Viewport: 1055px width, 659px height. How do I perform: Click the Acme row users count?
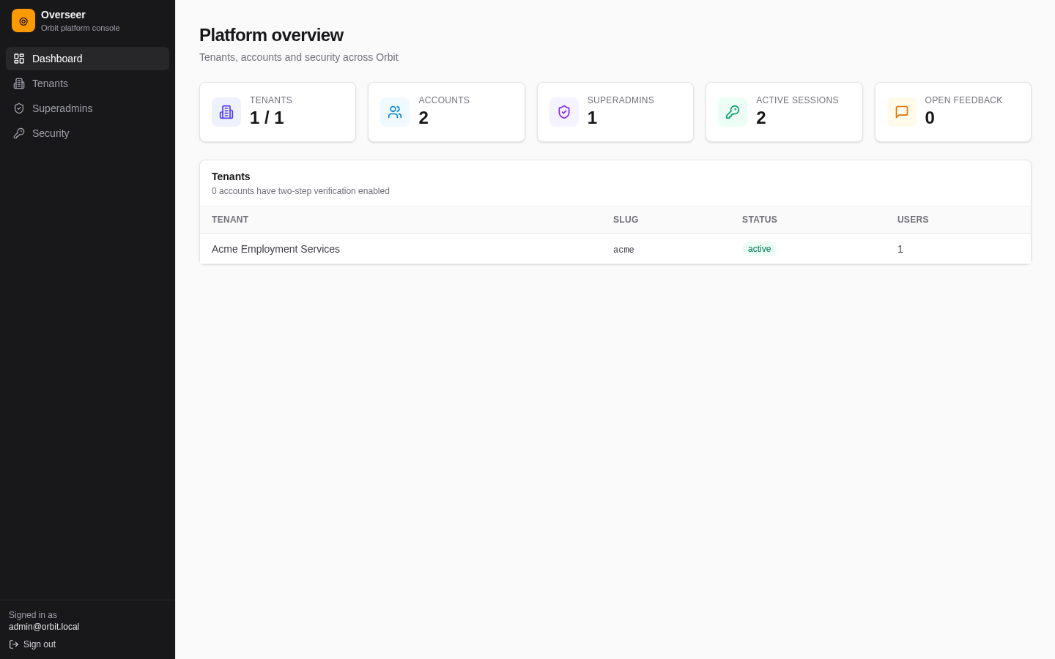900,249
